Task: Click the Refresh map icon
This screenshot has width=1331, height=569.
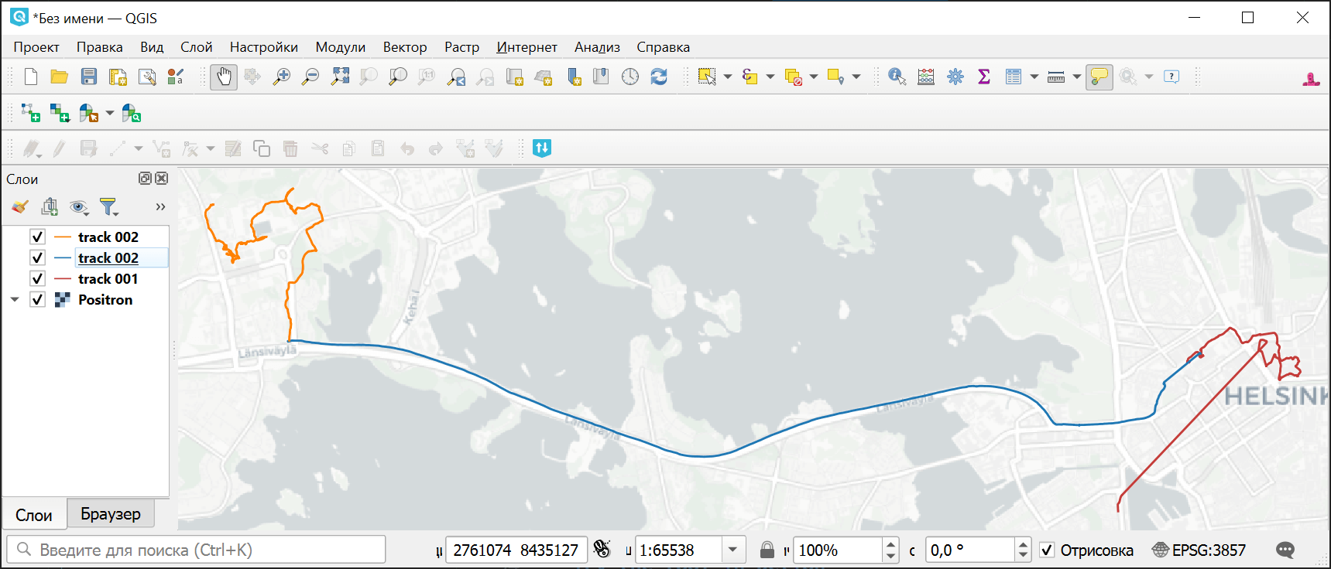Action: pos(659,77)
